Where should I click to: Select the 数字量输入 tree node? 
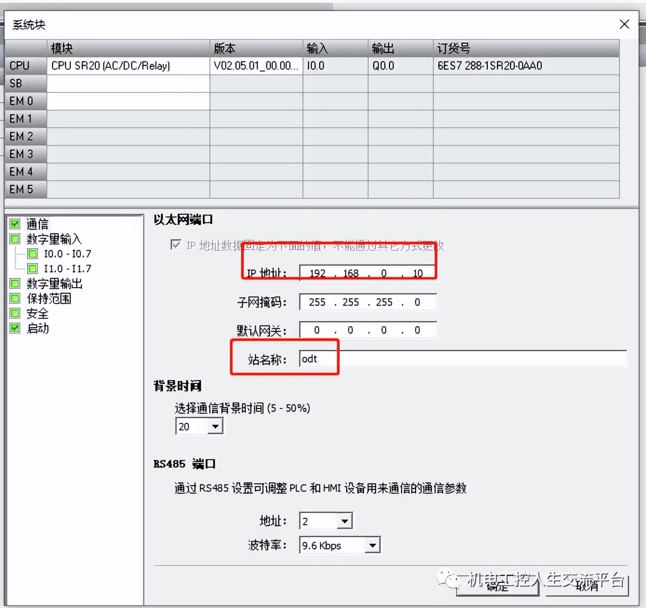pyautogui.click(x=54, y=239)
